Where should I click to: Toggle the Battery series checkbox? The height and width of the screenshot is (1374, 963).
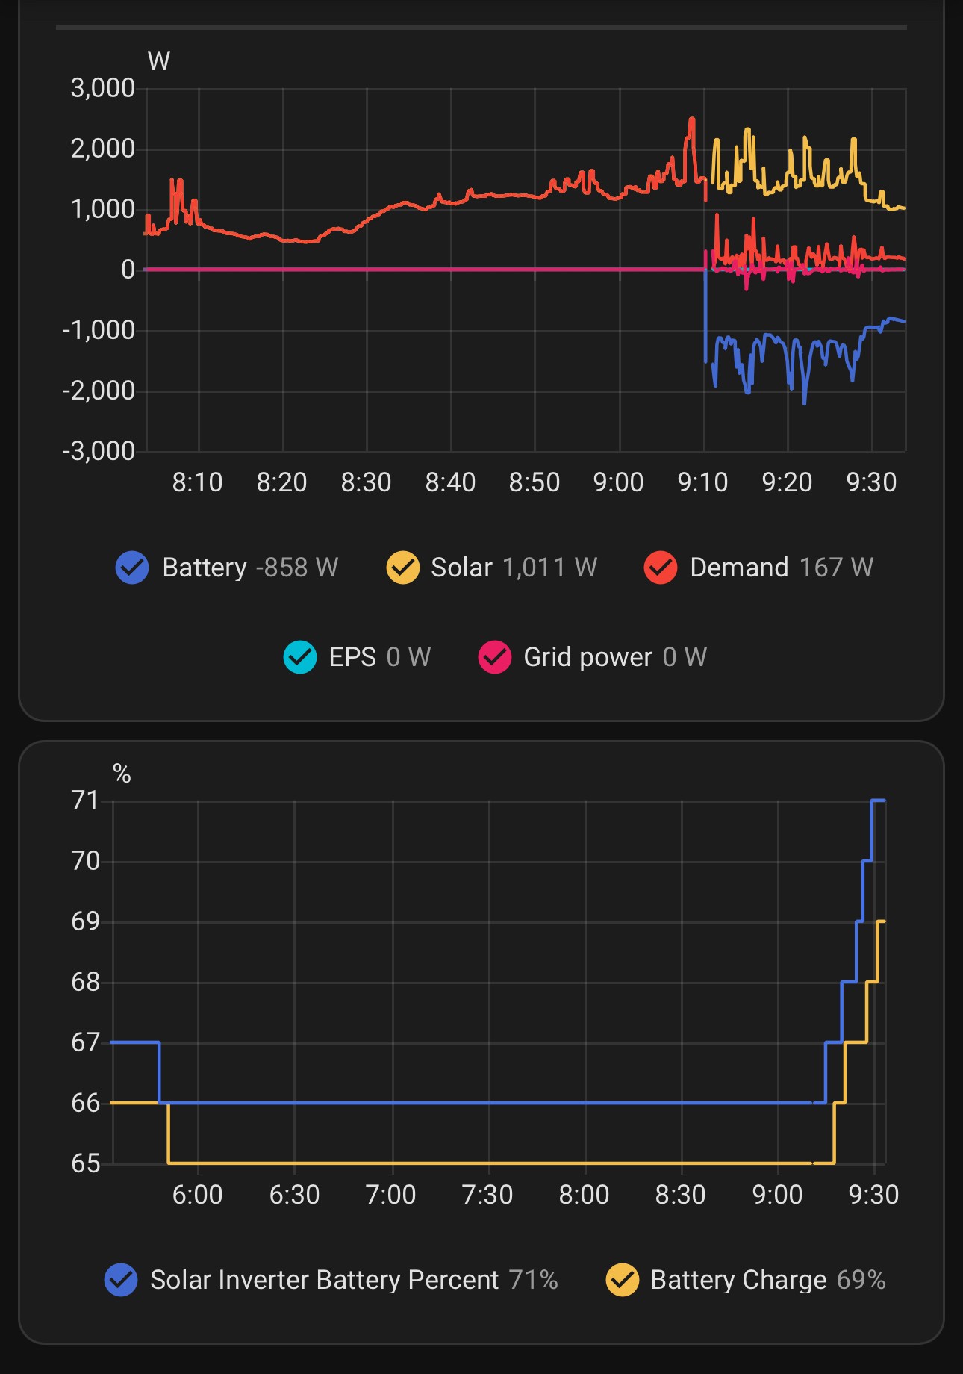(x=132, y=568)
